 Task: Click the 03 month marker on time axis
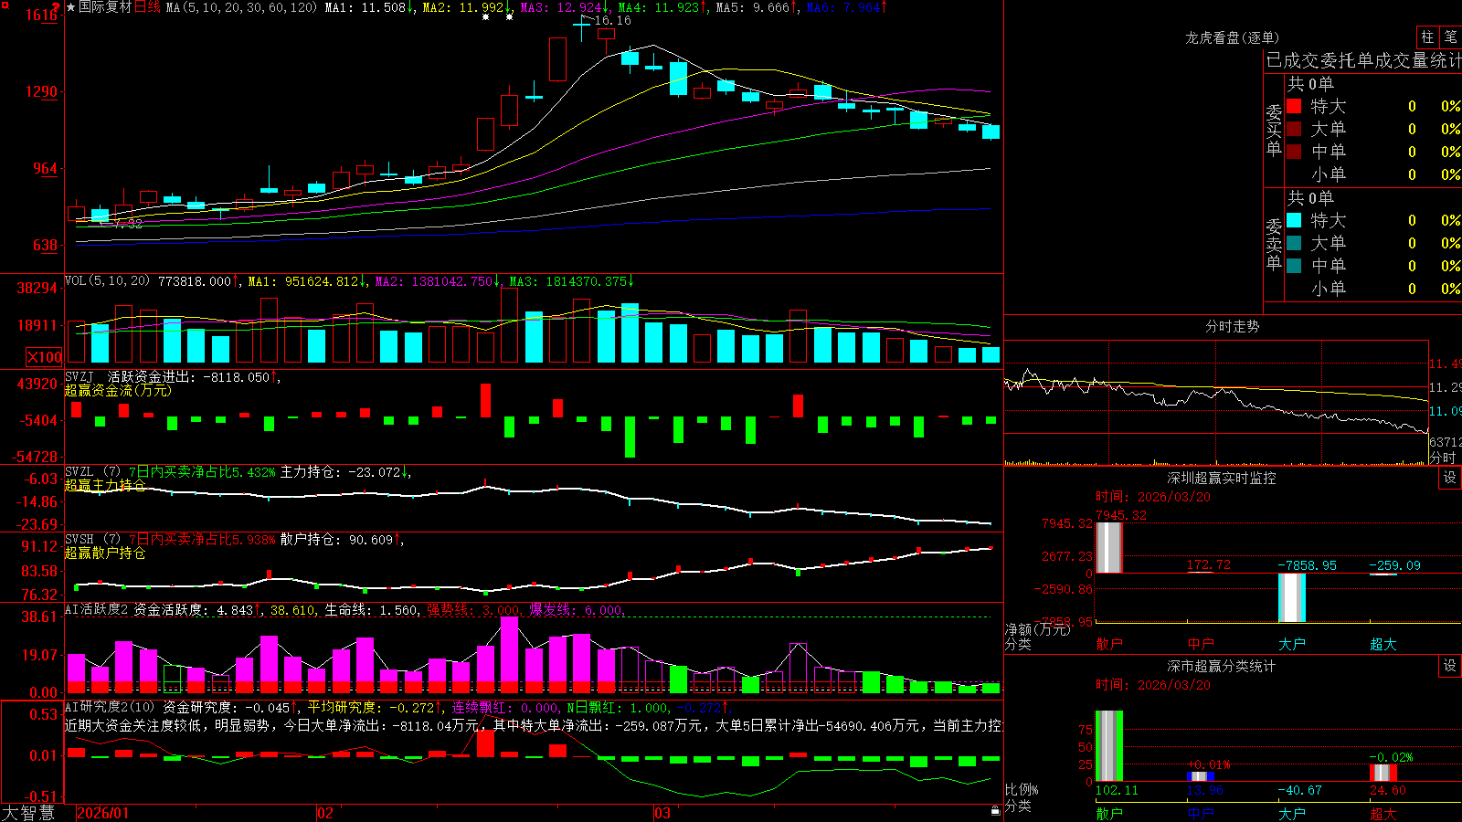662,813
